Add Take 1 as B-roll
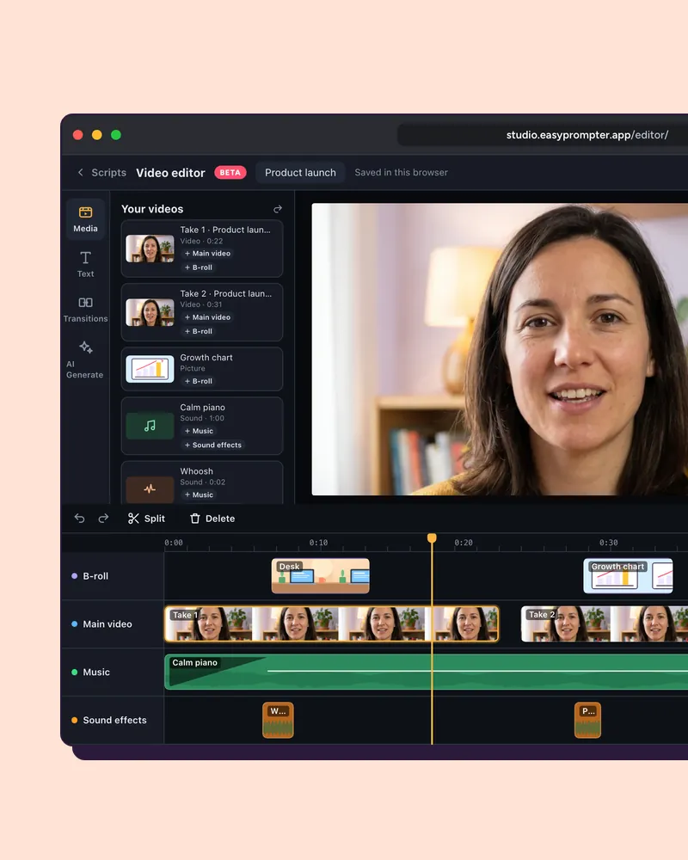This screenshot has width=688, height=860. click(198, 267)
